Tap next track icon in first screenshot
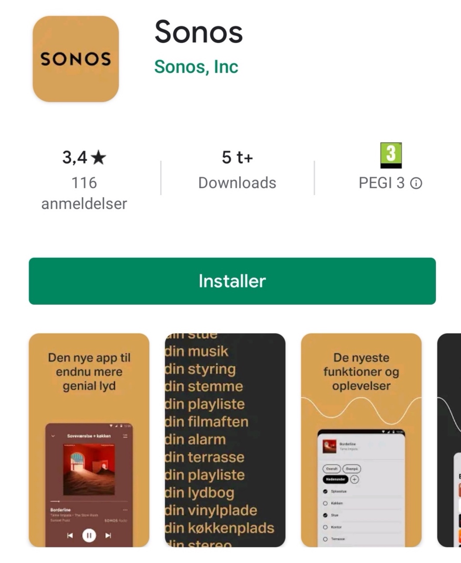The height and width of the screenshot is (563, 461). 108,535
